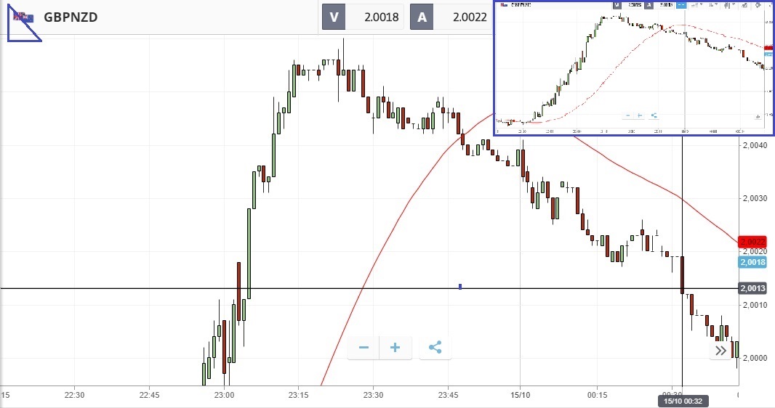Screen dimensions: 775x408
Task: Zoom in with the plus button
Action: pyautogui.click(x=395, y=347)
